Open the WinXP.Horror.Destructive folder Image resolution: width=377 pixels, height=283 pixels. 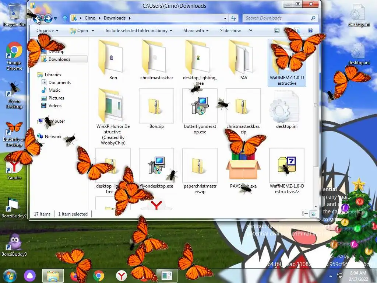pos(113,117)
